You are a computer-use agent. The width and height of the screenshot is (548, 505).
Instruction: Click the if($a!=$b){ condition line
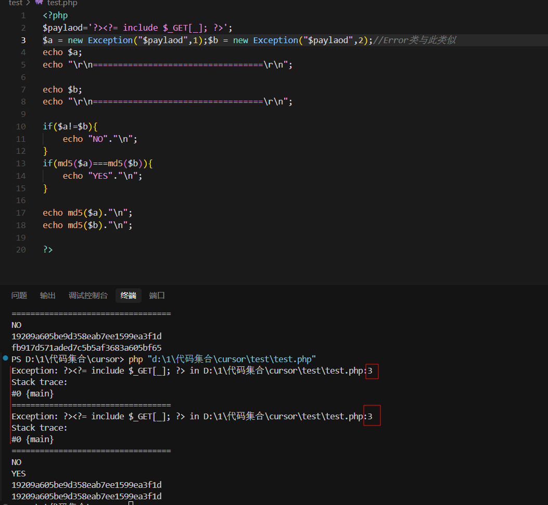[x=70, y=126]
